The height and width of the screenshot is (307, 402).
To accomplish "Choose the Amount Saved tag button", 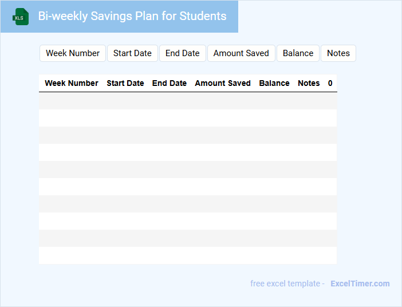I will (x=241, y=53).
